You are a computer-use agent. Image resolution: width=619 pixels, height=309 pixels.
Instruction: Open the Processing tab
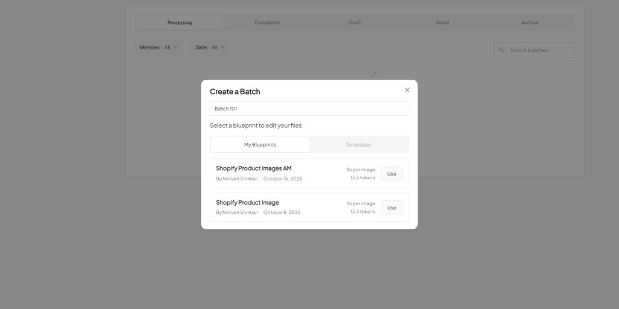[180, 22]
